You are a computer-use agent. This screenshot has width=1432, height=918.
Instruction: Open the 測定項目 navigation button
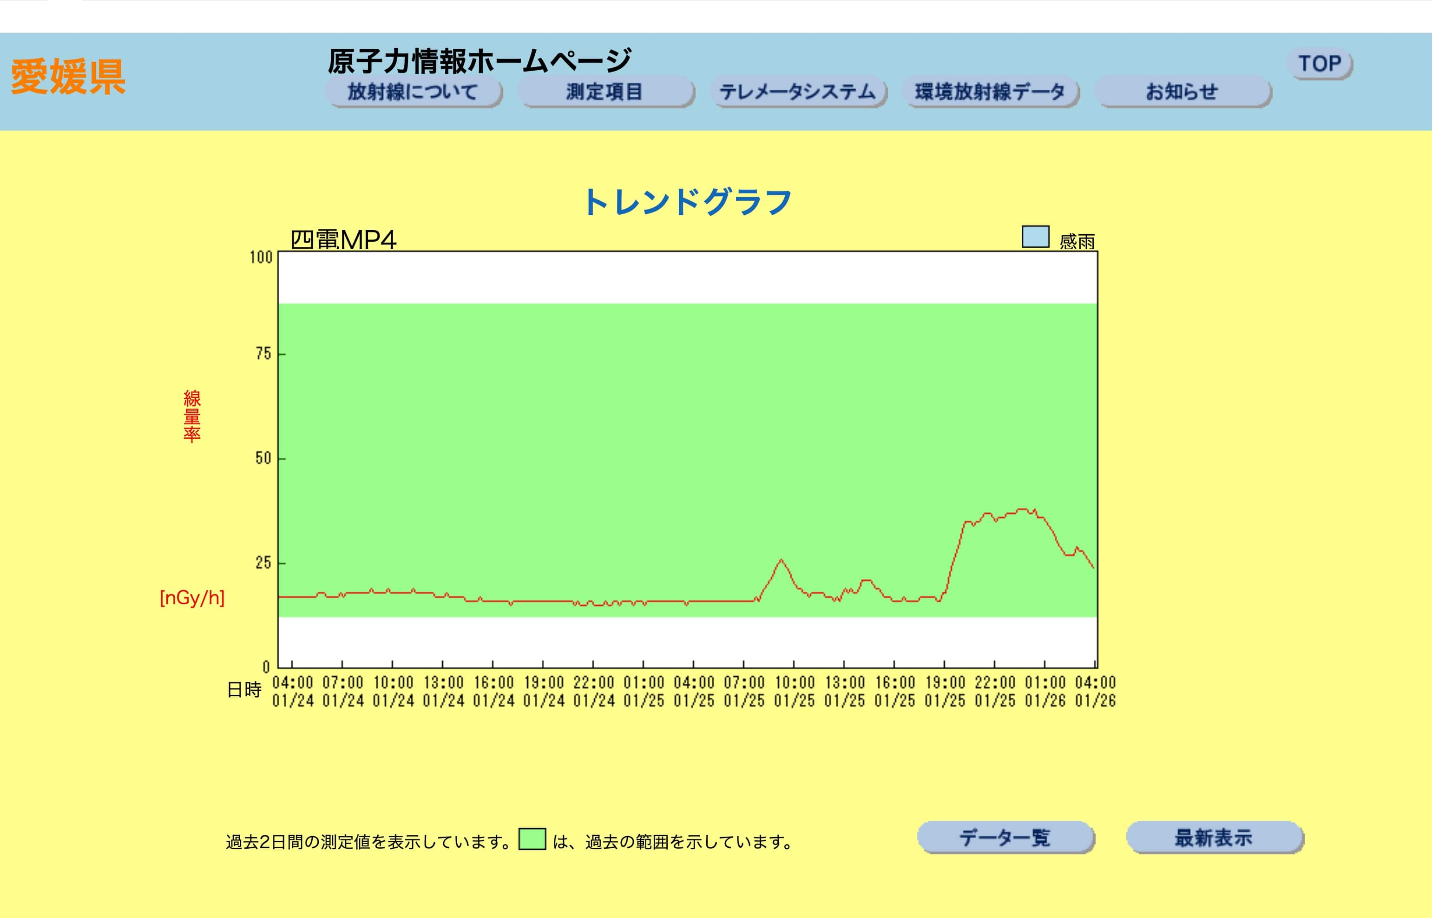(605, 92)
